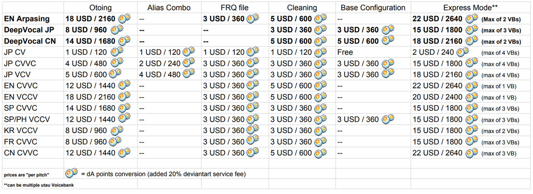Select the EN Arpasing row label
The width and height of the screenshot is (533, 194).
27,19
